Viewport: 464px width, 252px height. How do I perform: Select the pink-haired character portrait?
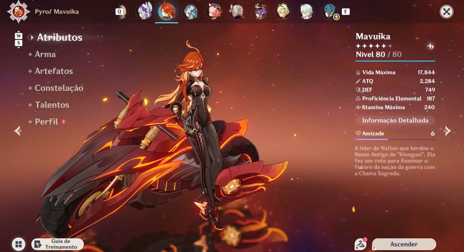pyautogui.click(x=214, y=12)
